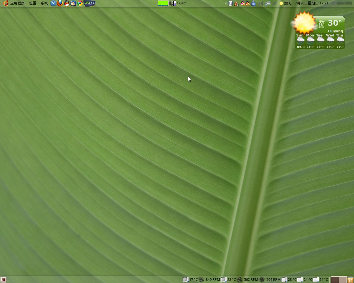Screen dimensions: 354x283
Task: Click the 23 °C drive temperature reading
Action: (292, 280)
